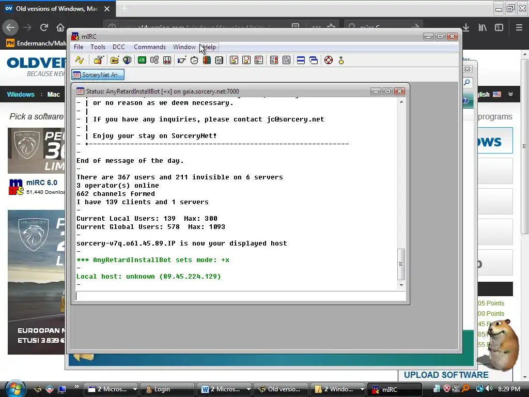This screenshot has height=397, width=529.
Task: Toggle the Firefox sidebar icon
Action: [x=499, y=27]
